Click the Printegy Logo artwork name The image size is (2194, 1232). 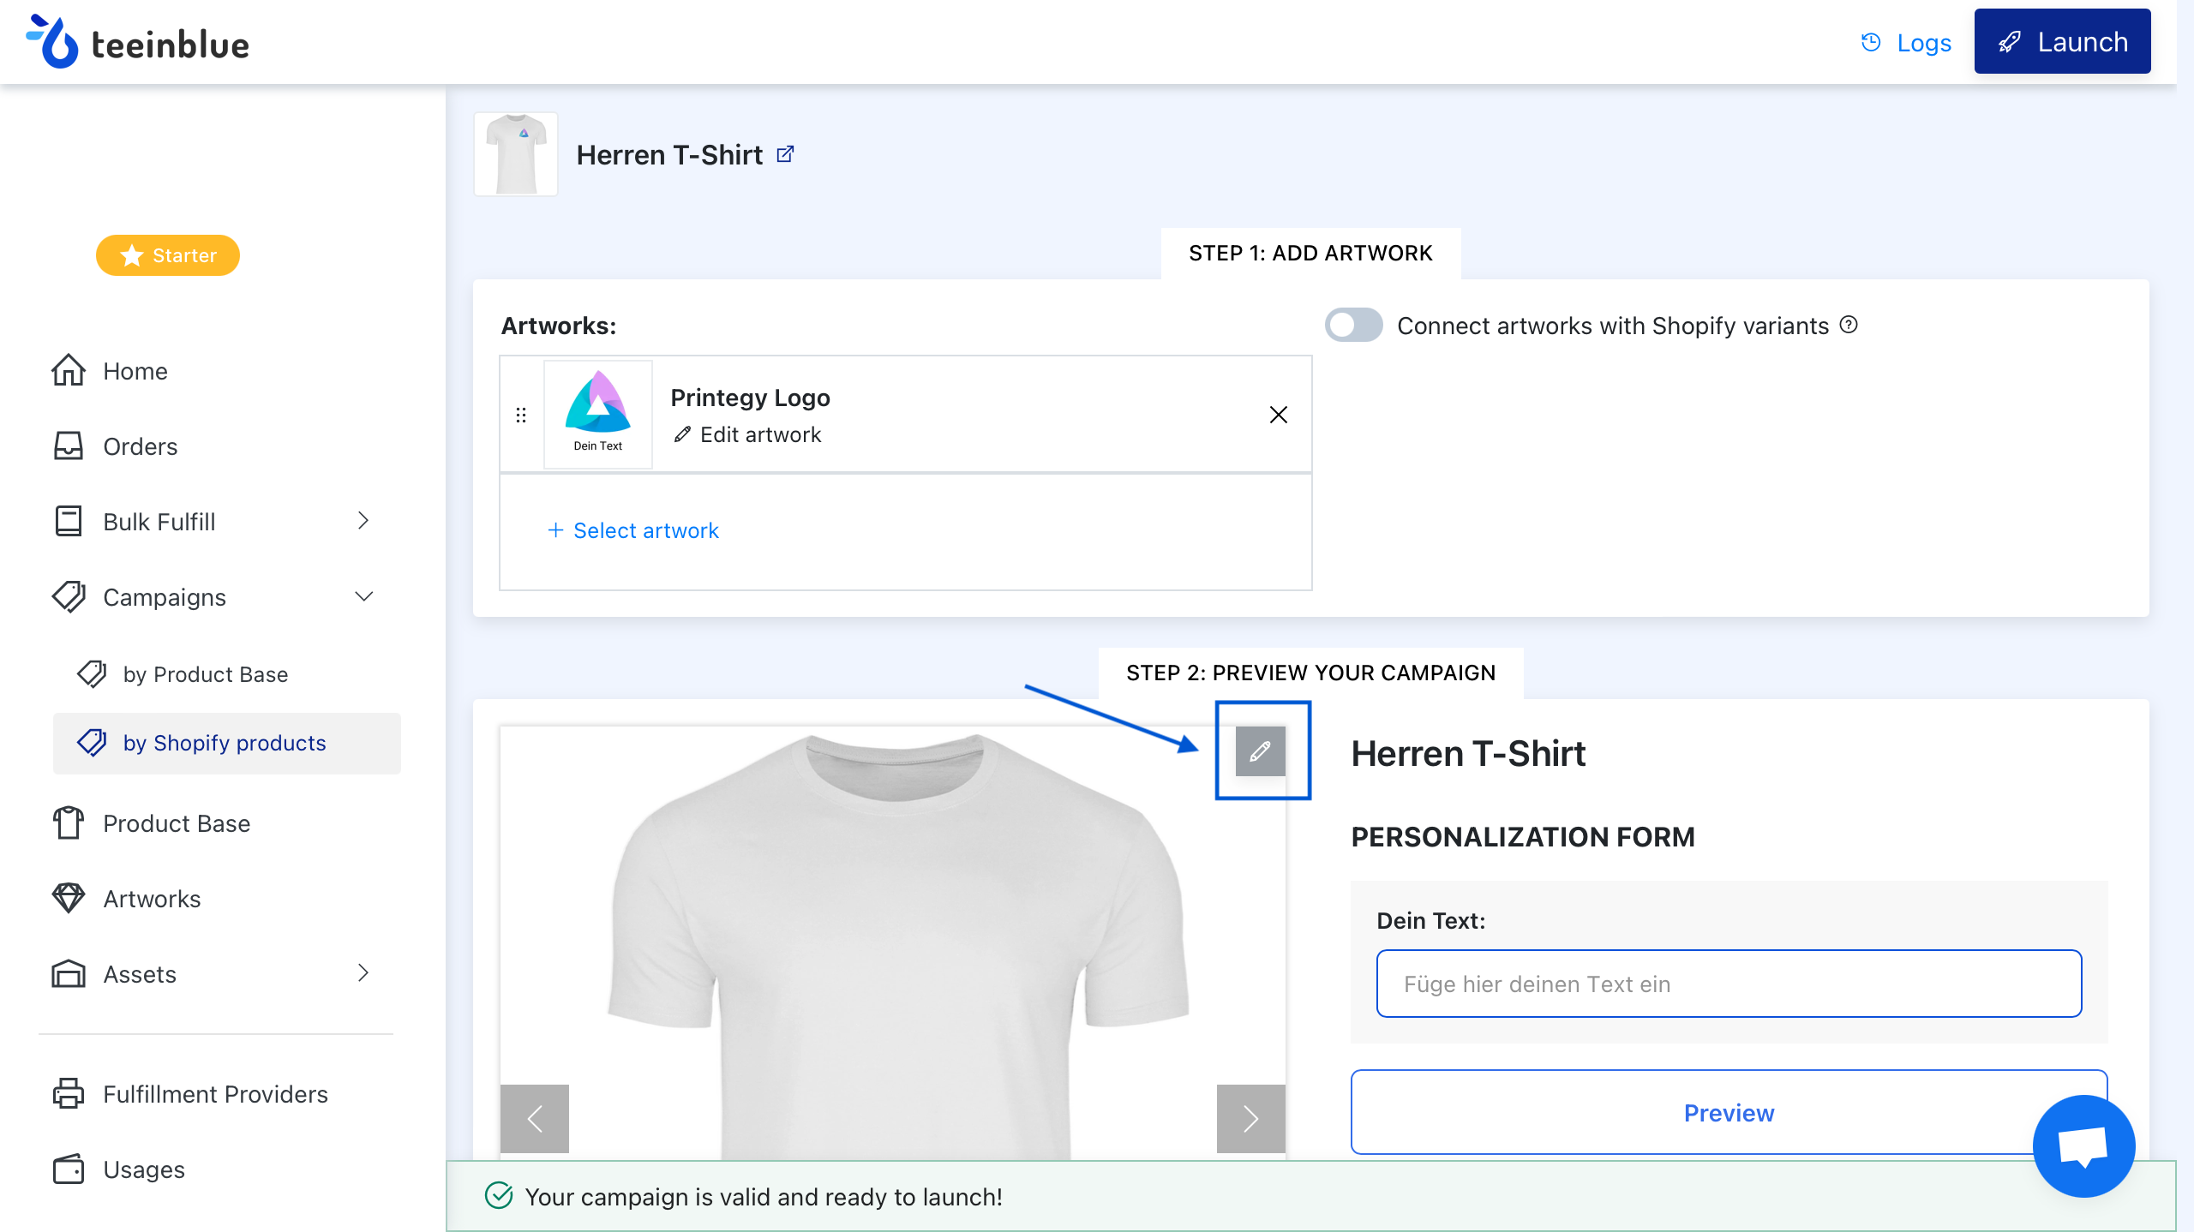pyautogui.click(x=750, y=398)
